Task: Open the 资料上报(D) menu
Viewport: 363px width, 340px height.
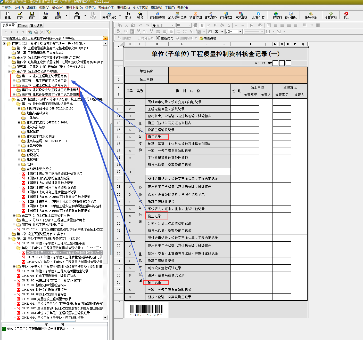Action: click(74, 8)
